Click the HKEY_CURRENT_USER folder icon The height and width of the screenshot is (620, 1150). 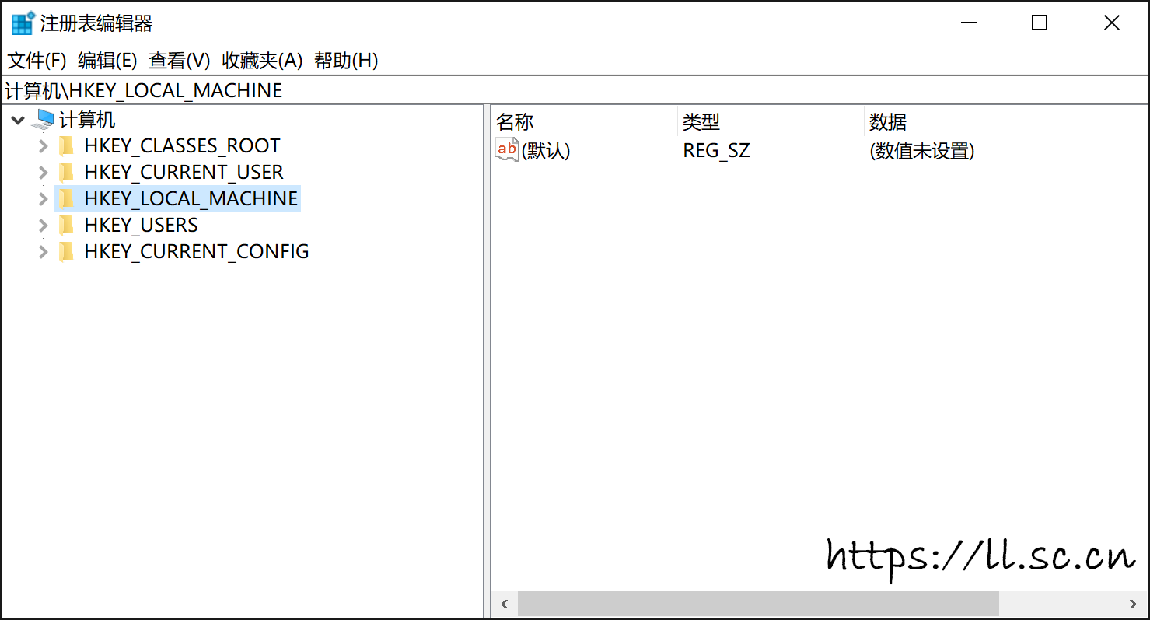[x=67, y=173]
